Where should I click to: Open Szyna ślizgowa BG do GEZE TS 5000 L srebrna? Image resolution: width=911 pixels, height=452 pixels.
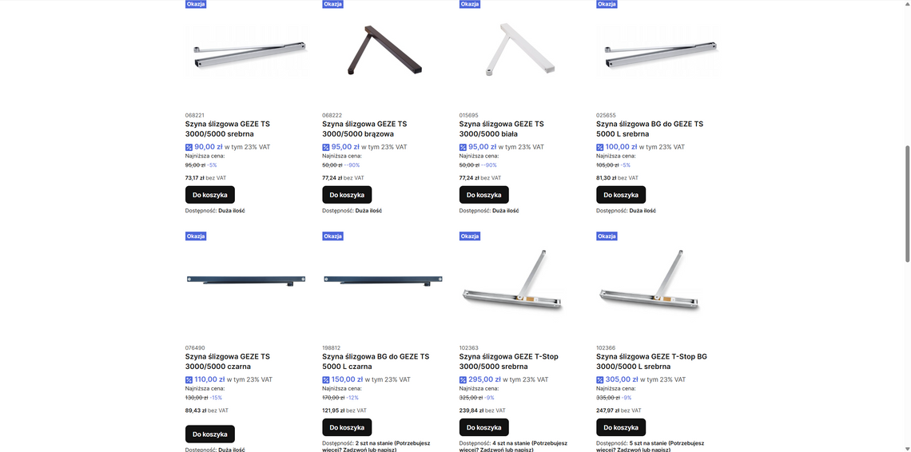(x=650, y=129)
